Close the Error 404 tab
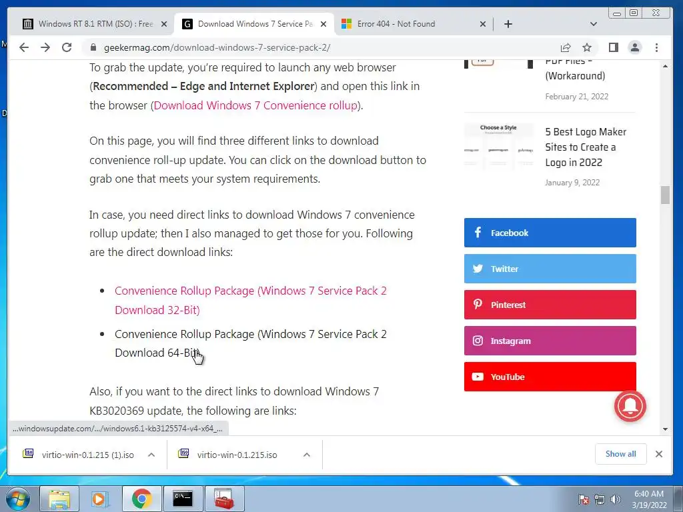 pyautogui.click(x=483, y=24)
